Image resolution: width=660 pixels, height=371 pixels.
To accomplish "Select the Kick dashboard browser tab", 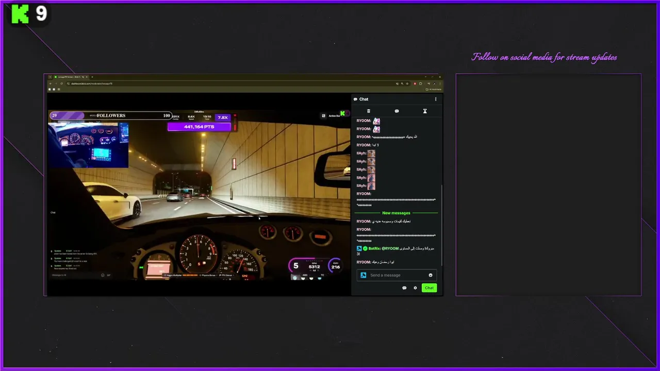I will (71, 77).
